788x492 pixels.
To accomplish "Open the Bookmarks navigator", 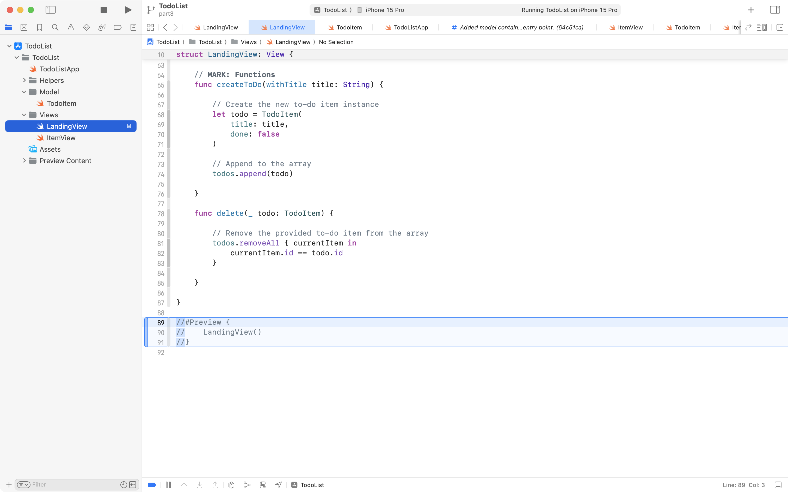I will coord(39,27).
